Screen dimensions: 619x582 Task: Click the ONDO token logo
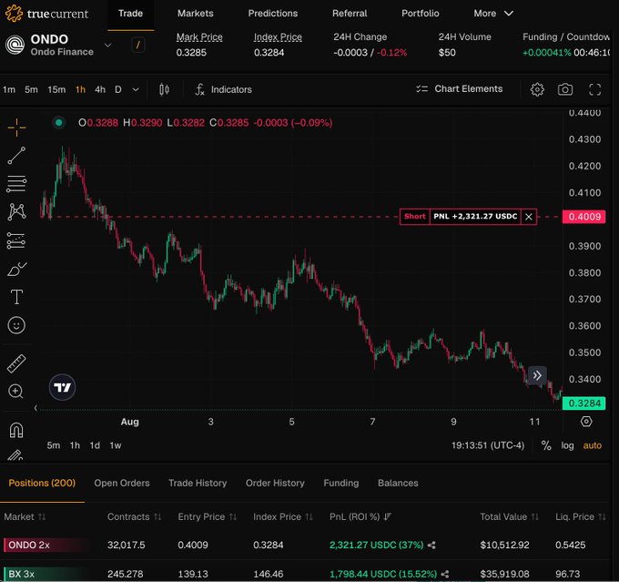(x=15, y=45)
